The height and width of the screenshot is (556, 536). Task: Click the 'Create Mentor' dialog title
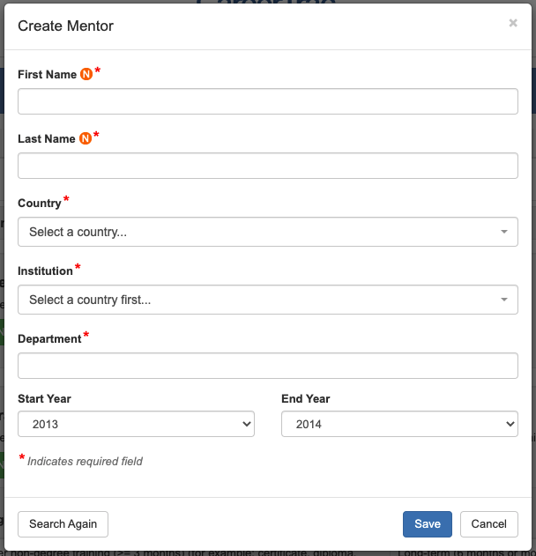coord(65,26)
